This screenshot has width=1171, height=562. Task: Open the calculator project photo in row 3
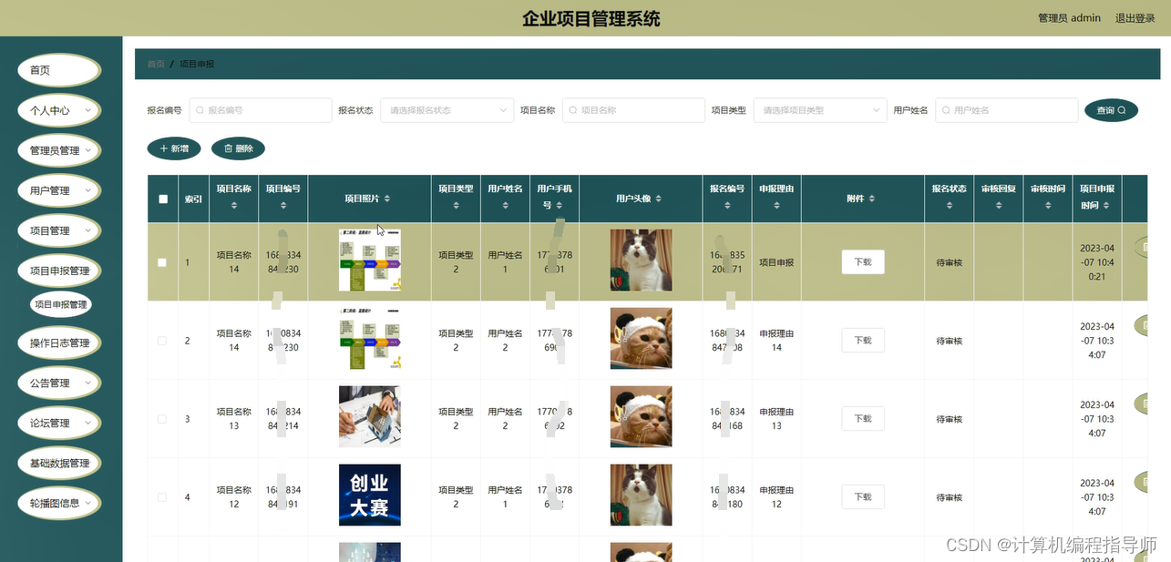[x=369, y=417]
